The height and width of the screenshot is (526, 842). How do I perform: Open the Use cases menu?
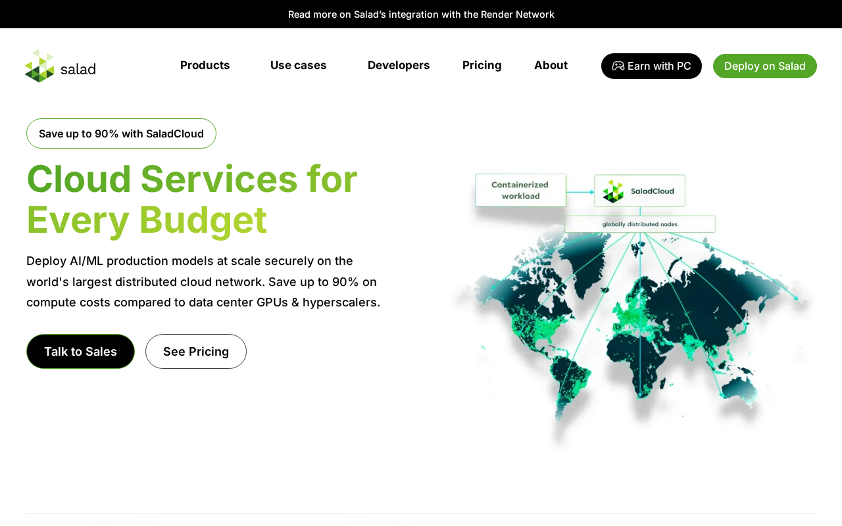click(x=299, y=65)
